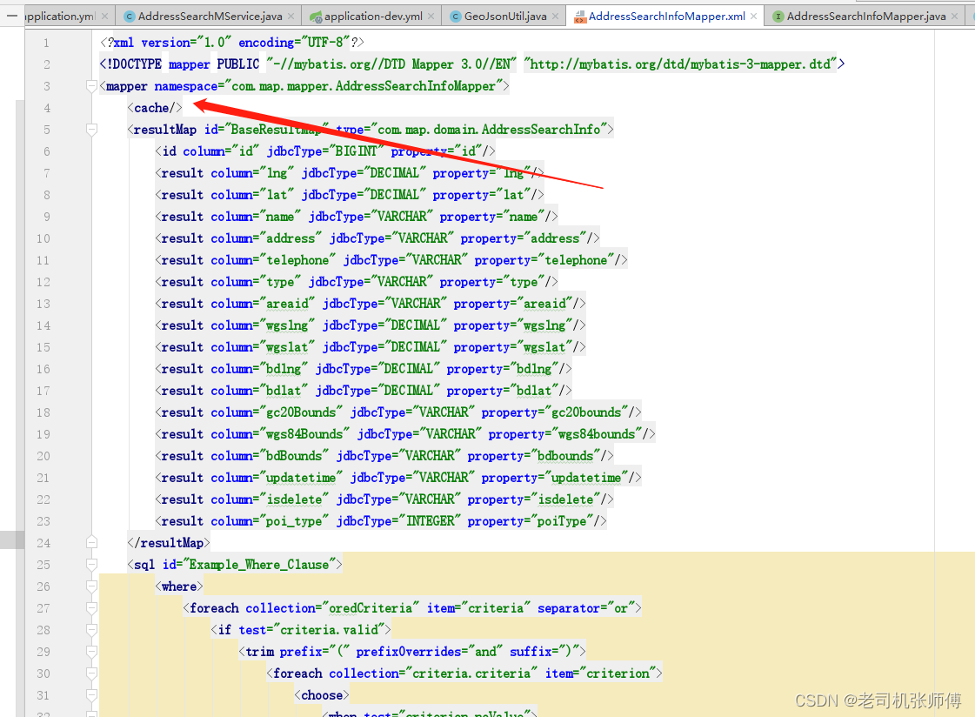This screenshot has width=975, height=717.
Task: Close the AddressSearchInfoMapper.xml tab
Action: pyautogui.click(x=753, y=16)
